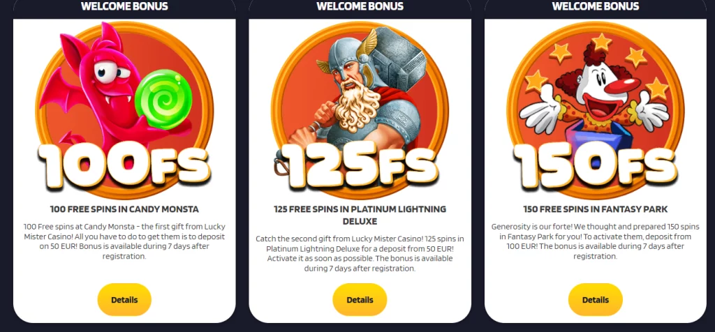Select the middle Welcome Bonus header
Screen dimensions: 715x332
click(x=360, y=6)
